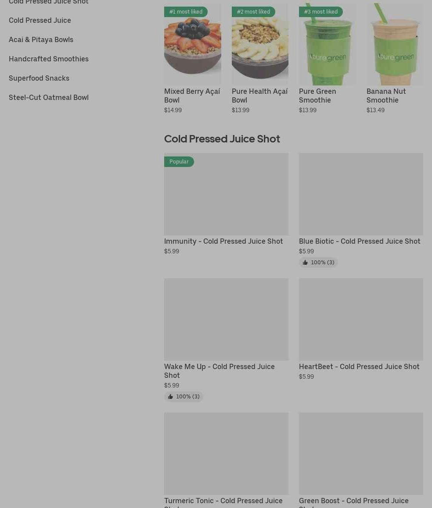Screen dimensions: 432x508
Task: Select Superfood Snacks in sidebar
Action: click(39, 78)
